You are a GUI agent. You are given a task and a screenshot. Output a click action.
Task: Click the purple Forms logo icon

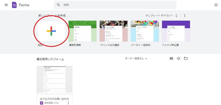pos(14,5)
